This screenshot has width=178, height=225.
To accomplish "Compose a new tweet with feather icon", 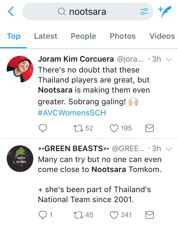I will click(x=164, y=11).
